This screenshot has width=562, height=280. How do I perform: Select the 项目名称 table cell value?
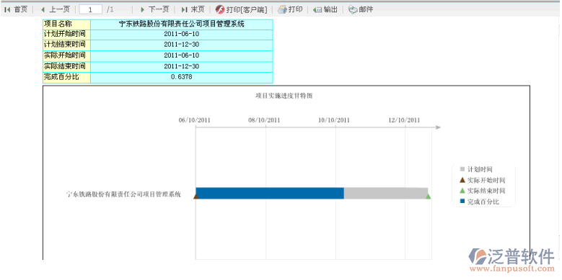182,24
